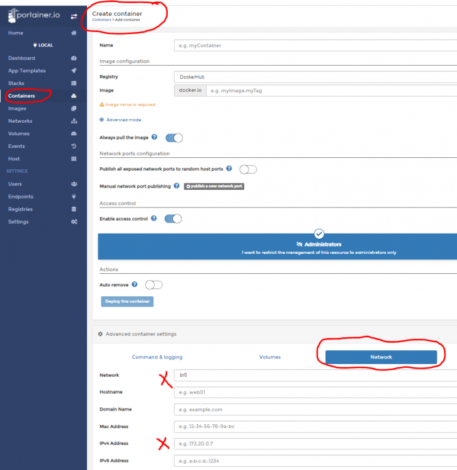The height and width of the screenshot is (470, 457).
Task: Open the Stacks page
Action: (x=16, y=83)
